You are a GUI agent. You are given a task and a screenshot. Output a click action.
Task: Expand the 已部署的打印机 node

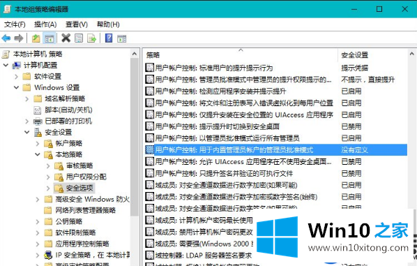(x=27, y=121)
